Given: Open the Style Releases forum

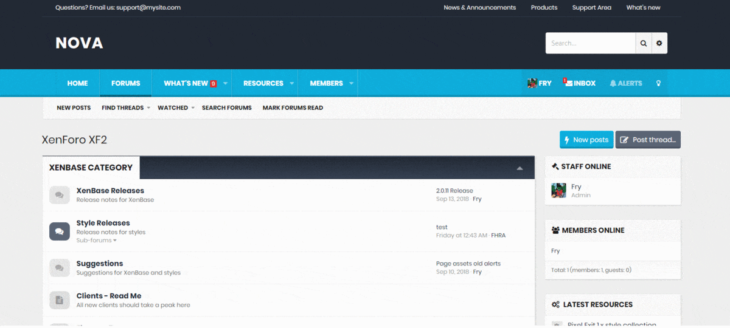Looking at the screenshot, I should coord(103,223).
